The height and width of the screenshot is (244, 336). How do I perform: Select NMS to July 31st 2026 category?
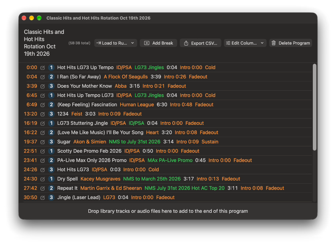point(135,142)
